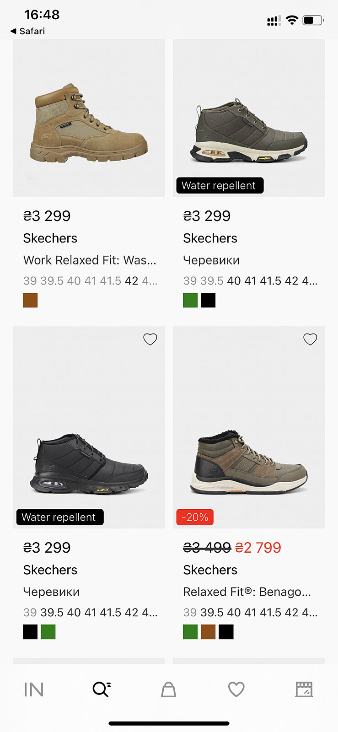The height and width of the screenshot is (732, 338).
Task: Favorite the discounted Benago boots
Action: coord(310,339)
